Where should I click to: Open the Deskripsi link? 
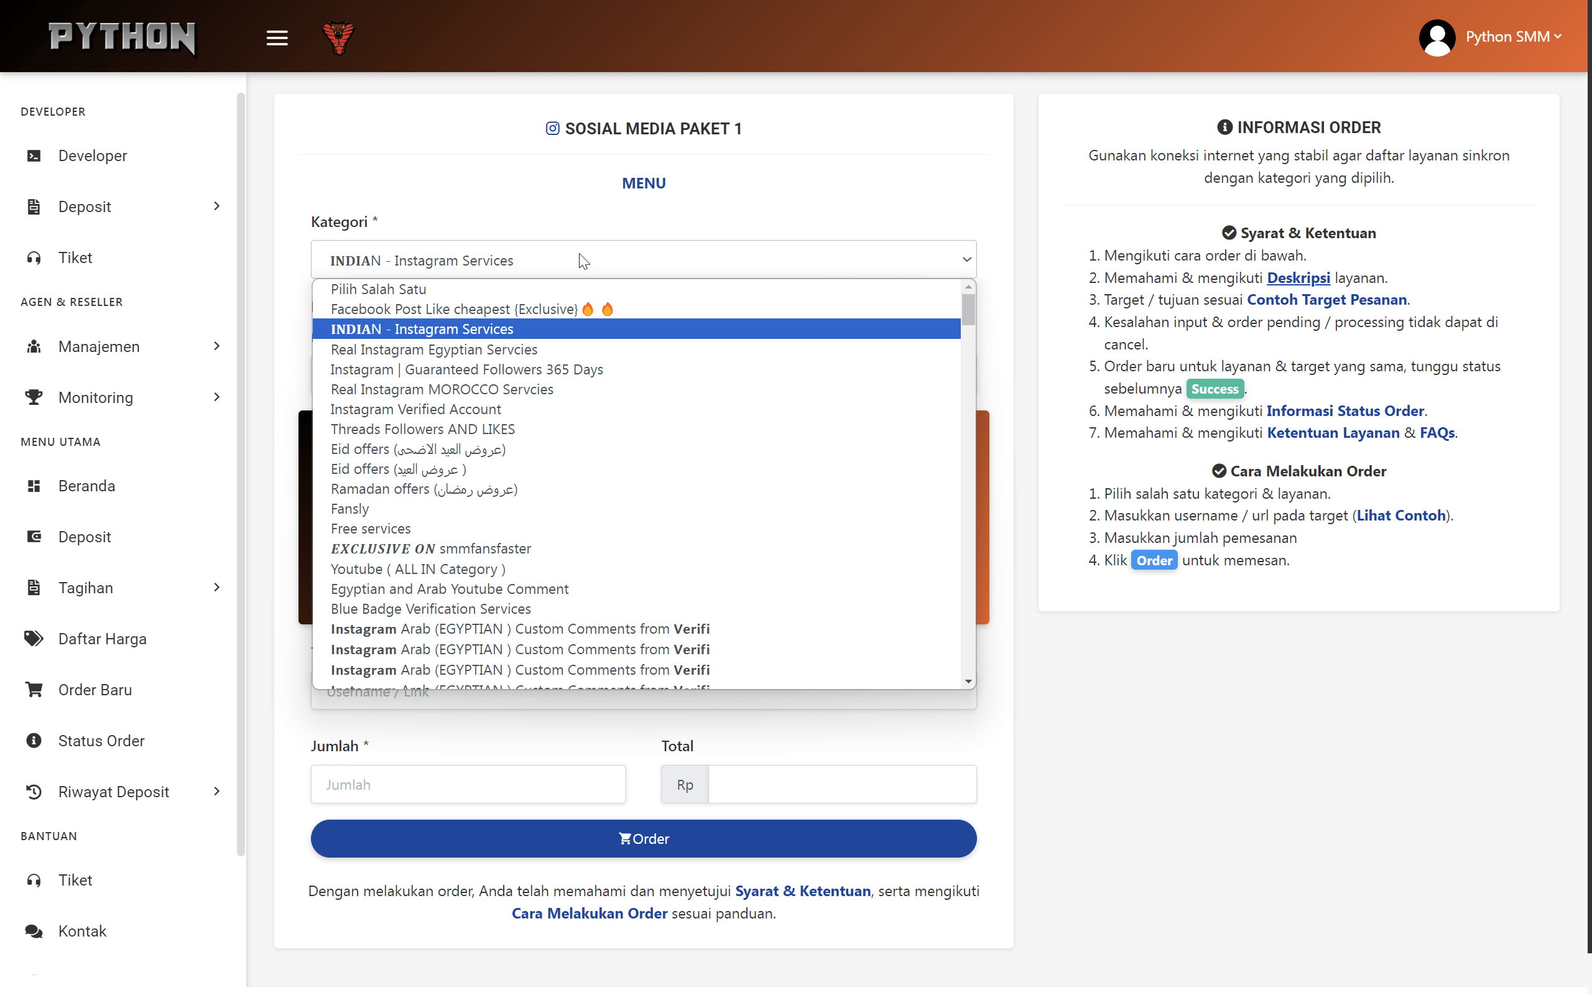point(1298,277)
